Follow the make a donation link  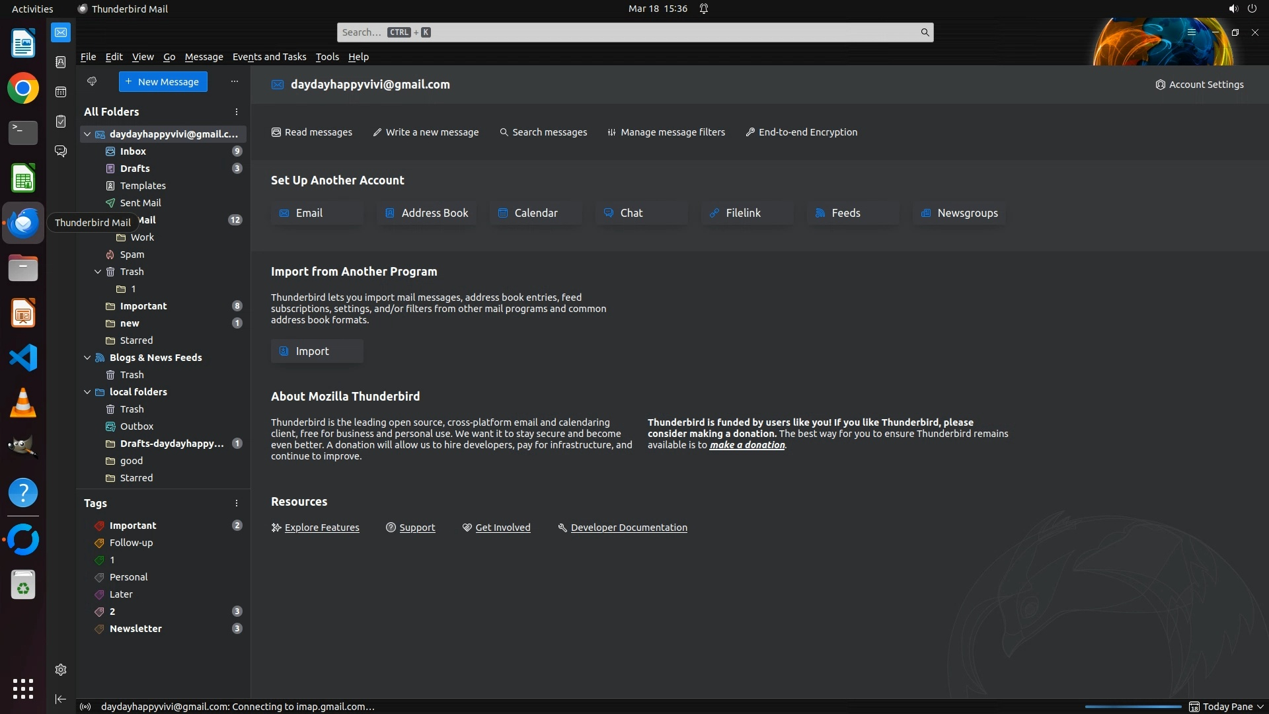pyautogui.click(x=747, y=445)
